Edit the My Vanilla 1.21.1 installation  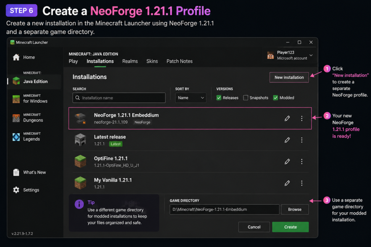coord(287,183)
